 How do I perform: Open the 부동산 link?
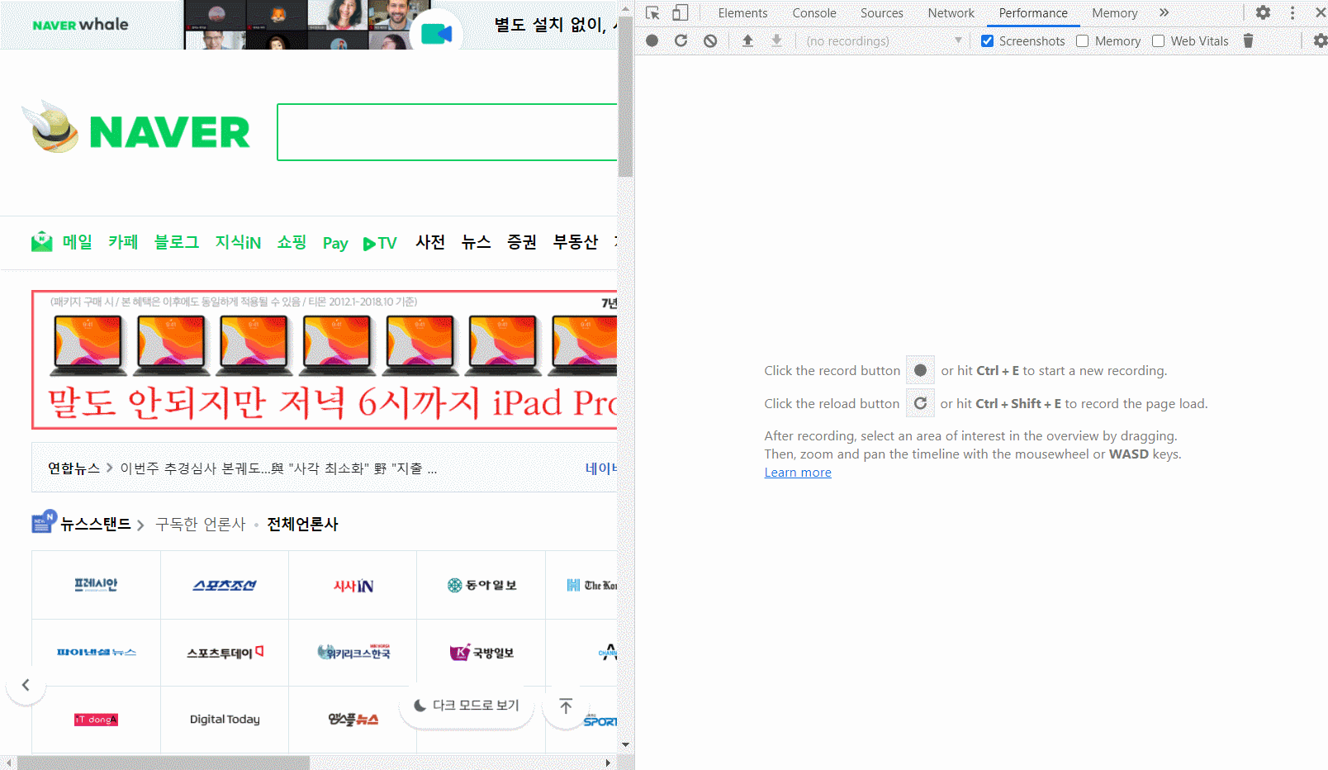click(x=576, y=242)
